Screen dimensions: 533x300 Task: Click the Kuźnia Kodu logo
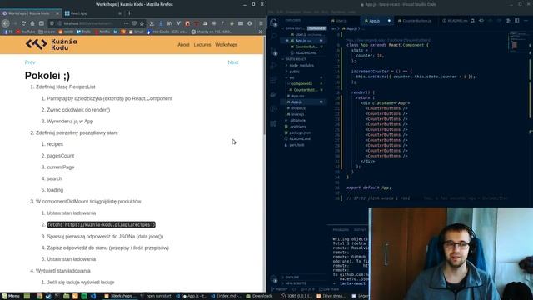[51, 44]
